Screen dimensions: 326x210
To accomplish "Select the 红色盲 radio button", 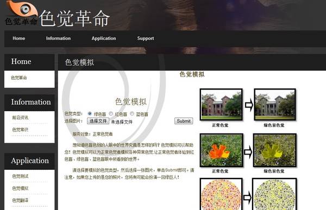I will pyautogui.click(x=111, y=113).
